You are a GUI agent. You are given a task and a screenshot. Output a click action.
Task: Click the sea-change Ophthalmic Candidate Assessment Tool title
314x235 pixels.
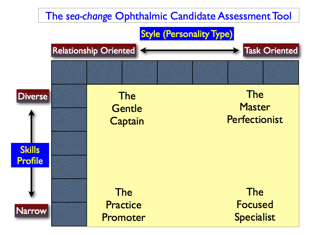pyautogui.click(x=169, y=16)
